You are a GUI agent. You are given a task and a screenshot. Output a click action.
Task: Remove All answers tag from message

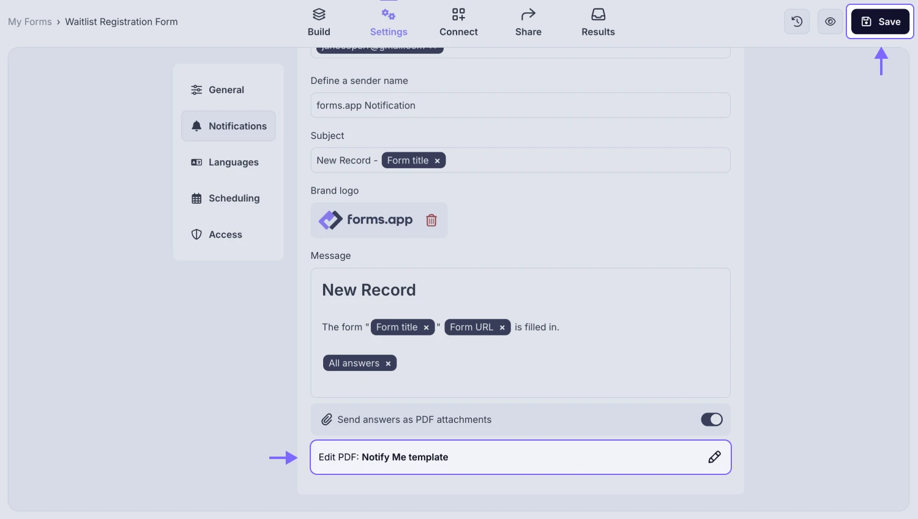(388, 364)
